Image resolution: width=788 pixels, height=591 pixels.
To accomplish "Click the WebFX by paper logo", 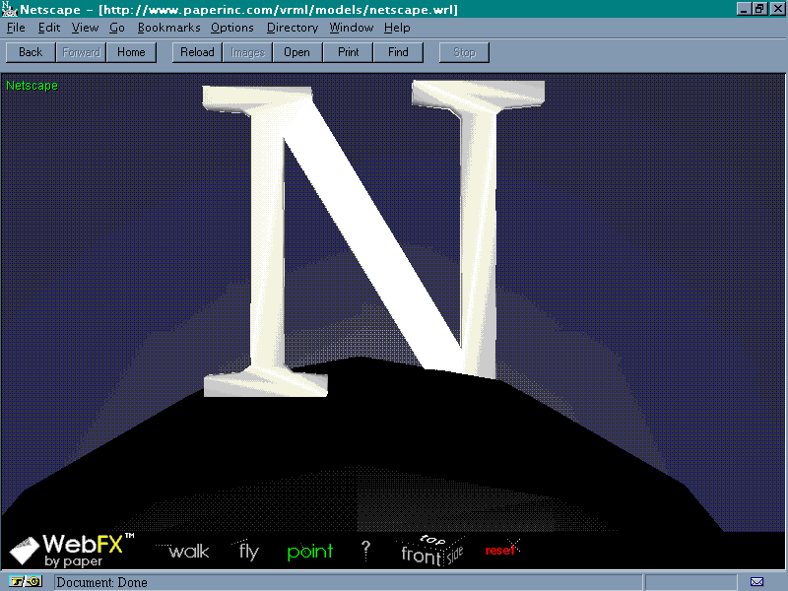I will coord(71,550).
